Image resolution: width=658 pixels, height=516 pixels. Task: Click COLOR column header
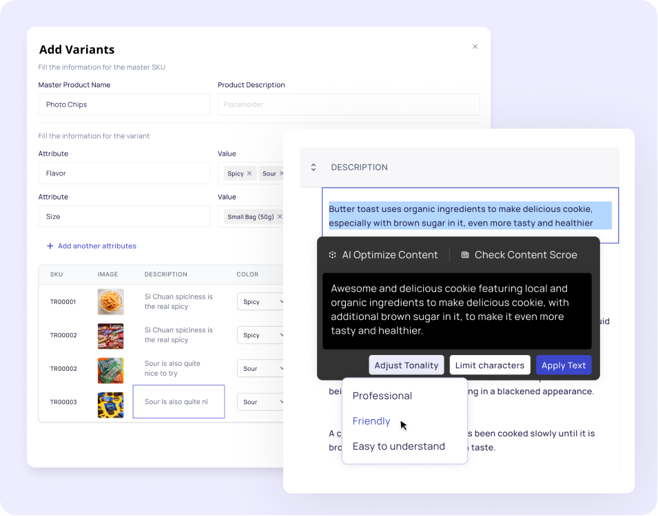point(247,274)
